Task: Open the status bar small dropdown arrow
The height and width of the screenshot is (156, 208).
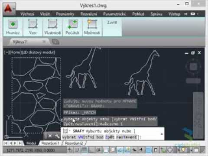Action: pyautogui.click(x=191, y=150)
